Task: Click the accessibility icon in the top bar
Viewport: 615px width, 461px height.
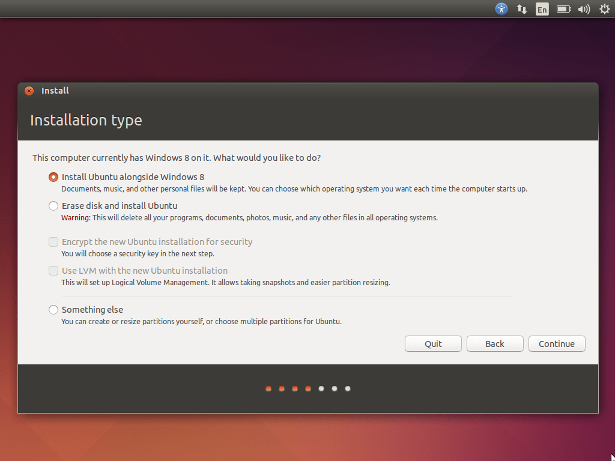Action: tap(501, 8)
